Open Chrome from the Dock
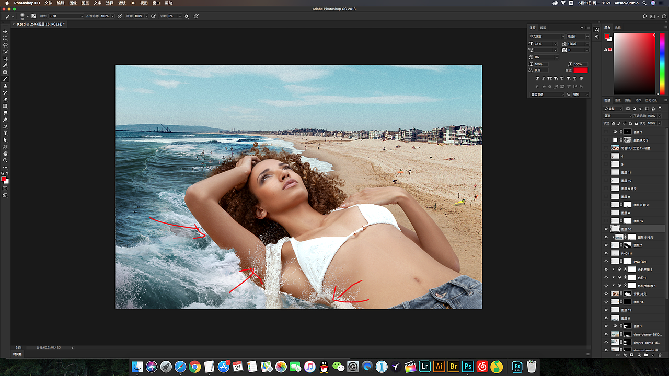This screenshot has height=376, width=669. (x=194, y=367)
